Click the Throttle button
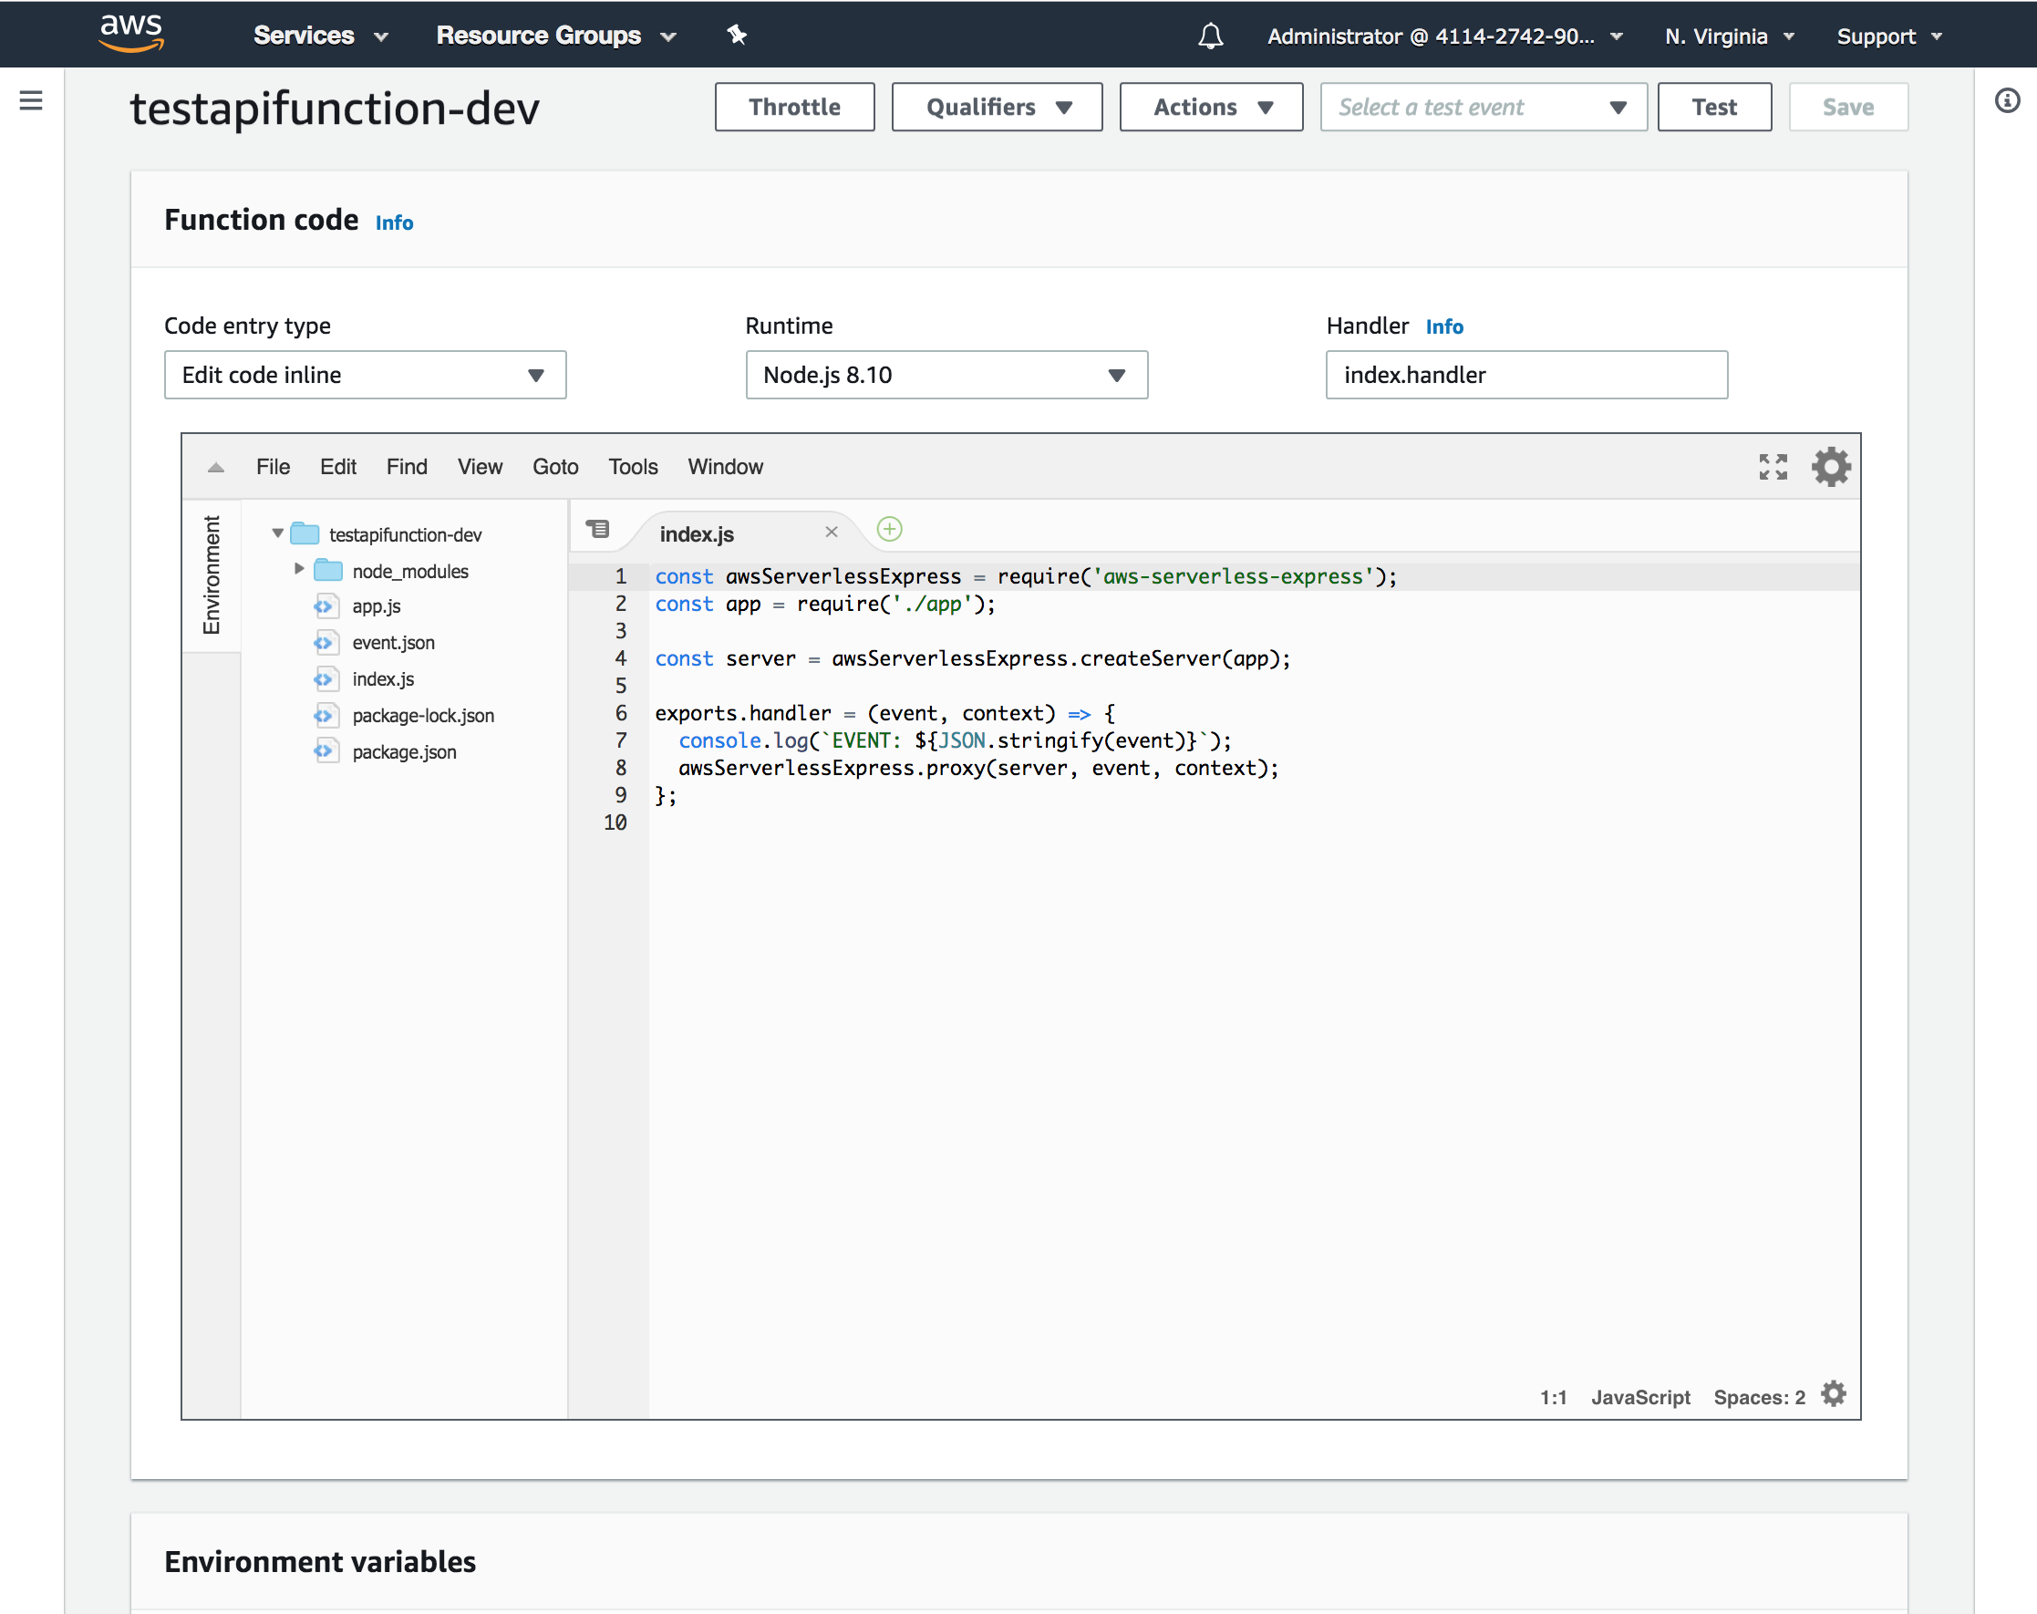 tap(793, 107)
